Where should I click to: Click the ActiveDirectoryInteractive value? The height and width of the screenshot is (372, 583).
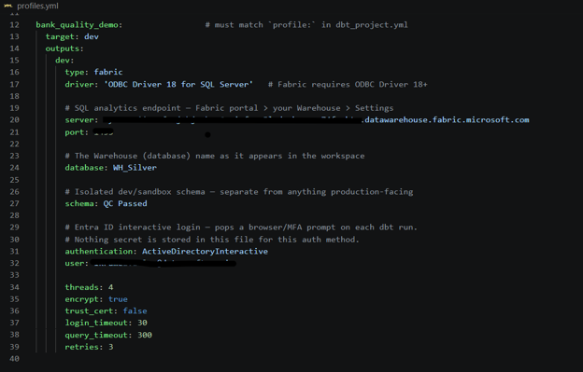(205, 252)
